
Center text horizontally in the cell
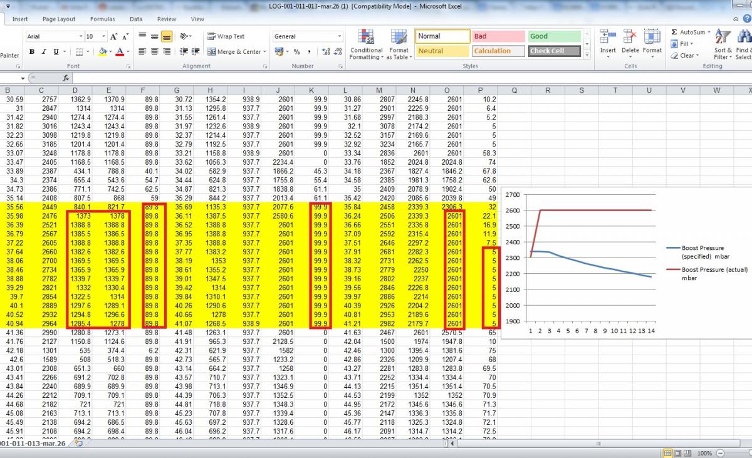(x=154, y=52)
